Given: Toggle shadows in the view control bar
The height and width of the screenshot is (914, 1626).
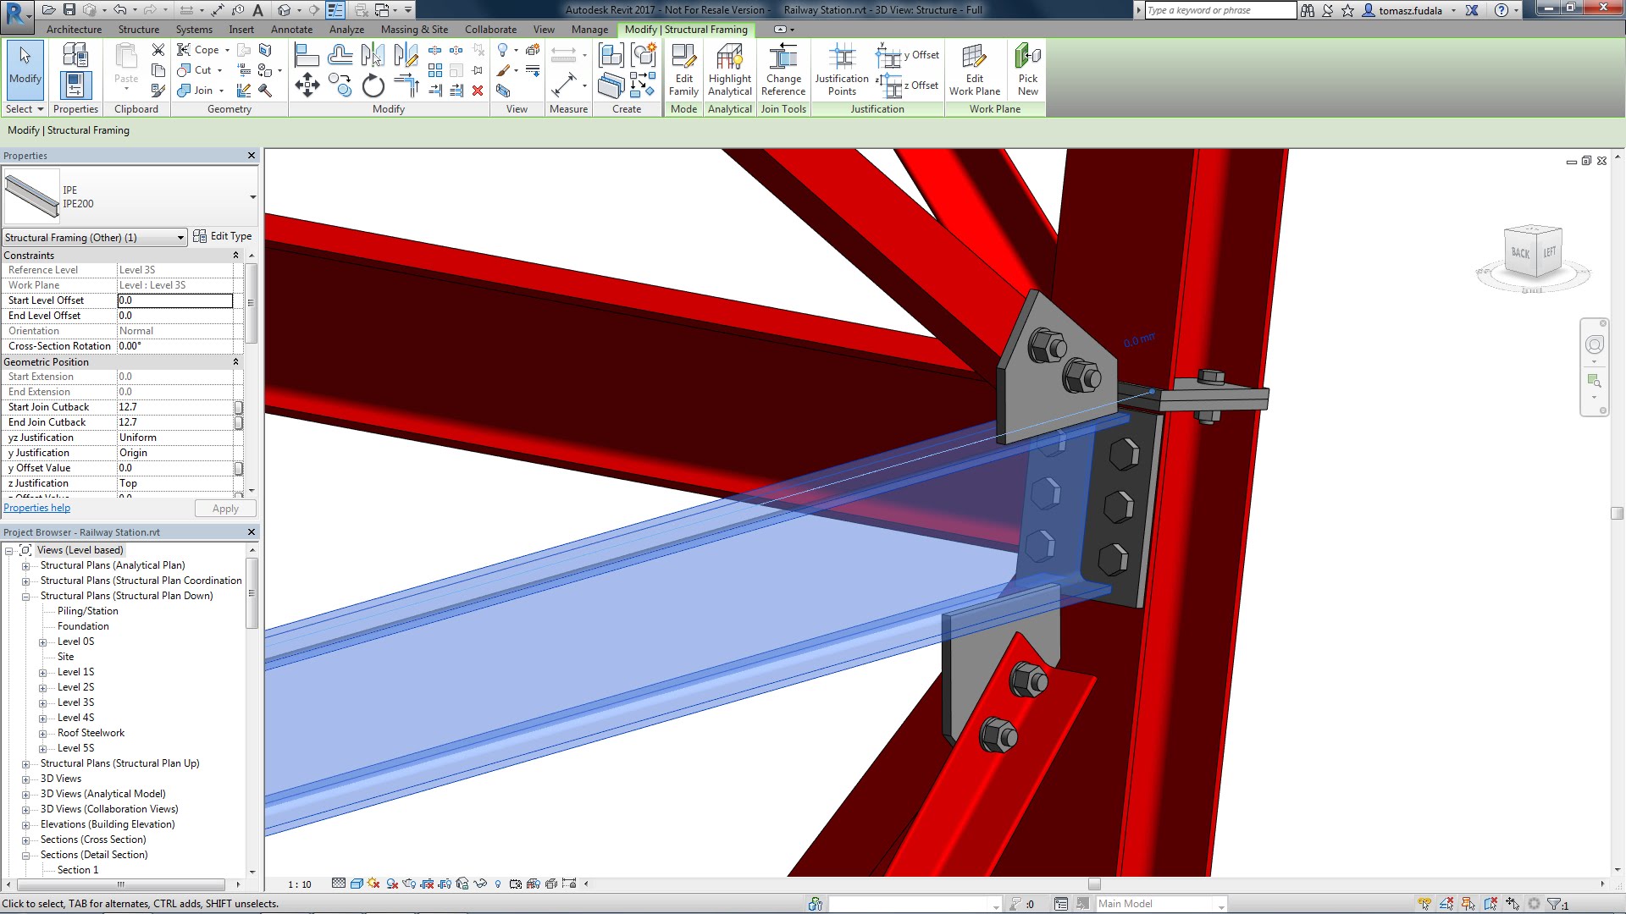Looking at the screenshot, I should [373, 883].
